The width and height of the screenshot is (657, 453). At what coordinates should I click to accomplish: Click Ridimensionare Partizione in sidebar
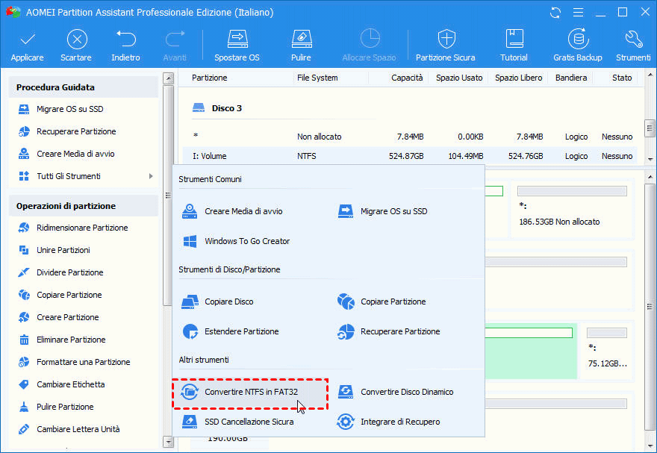pos(82,228)
